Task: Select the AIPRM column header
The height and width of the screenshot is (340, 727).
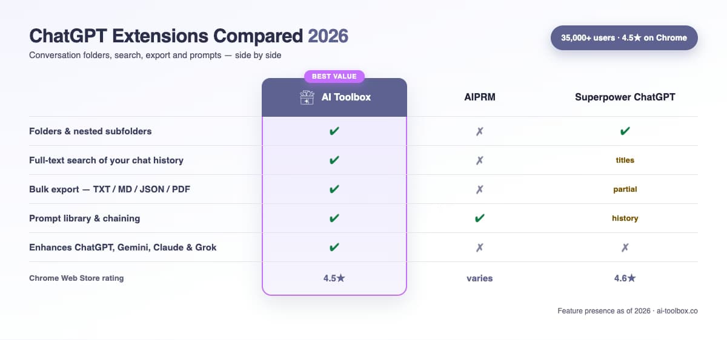Action: pyautogui.click(x=480, y=97)
